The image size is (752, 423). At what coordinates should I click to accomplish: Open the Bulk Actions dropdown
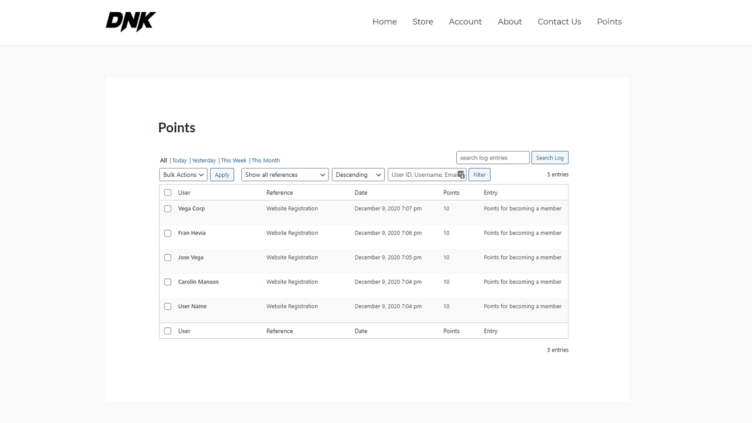pyautogui.click(x=183, y=175)
